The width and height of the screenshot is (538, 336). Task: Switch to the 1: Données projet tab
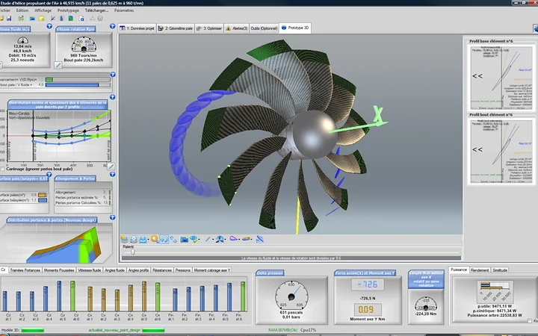click(137, 28)
